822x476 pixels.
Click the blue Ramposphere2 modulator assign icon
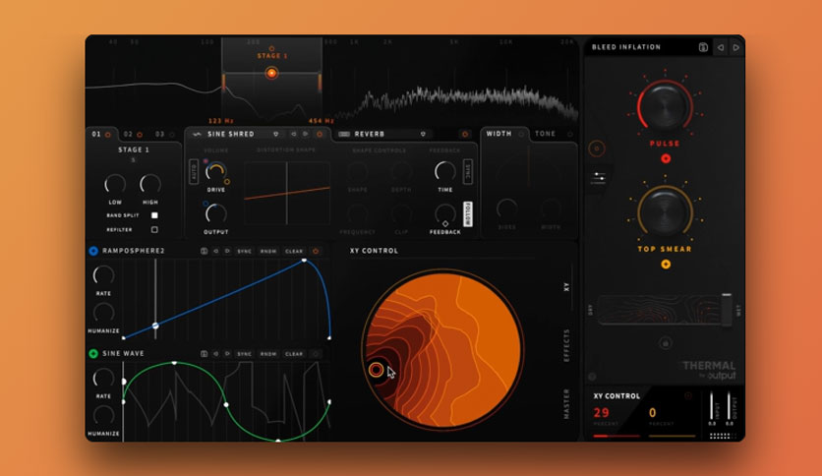click(93, 251)
